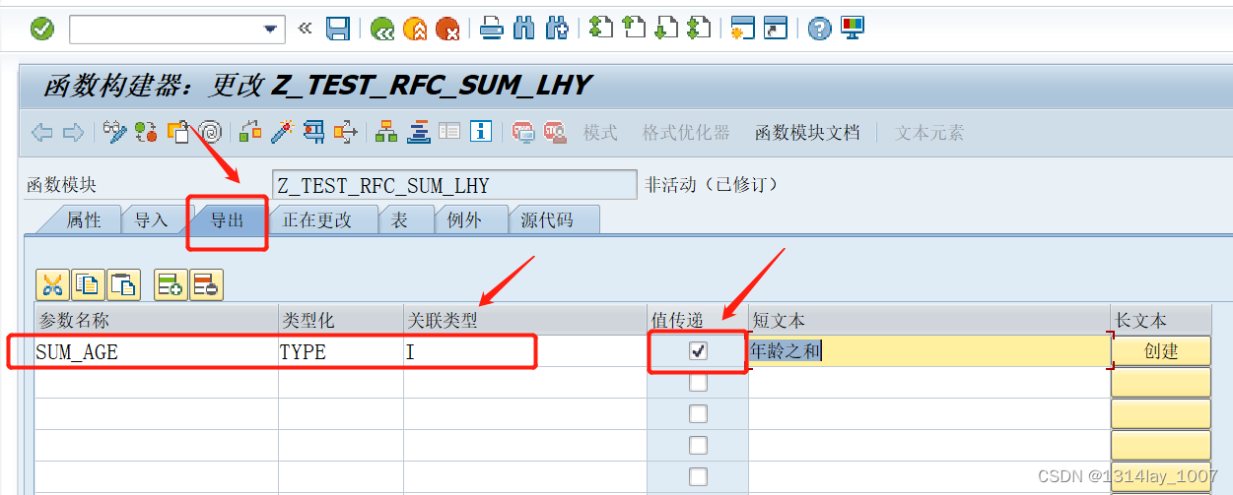The width and height of the screenshot is (1233, 495).
Task: Click the Find binoculars icon
Action: point(524,29)
